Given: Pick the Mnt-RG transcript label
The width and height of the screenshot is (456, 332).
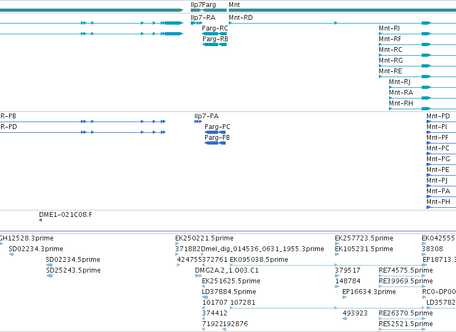Looking at the screenshot, I should click(391, 61).
